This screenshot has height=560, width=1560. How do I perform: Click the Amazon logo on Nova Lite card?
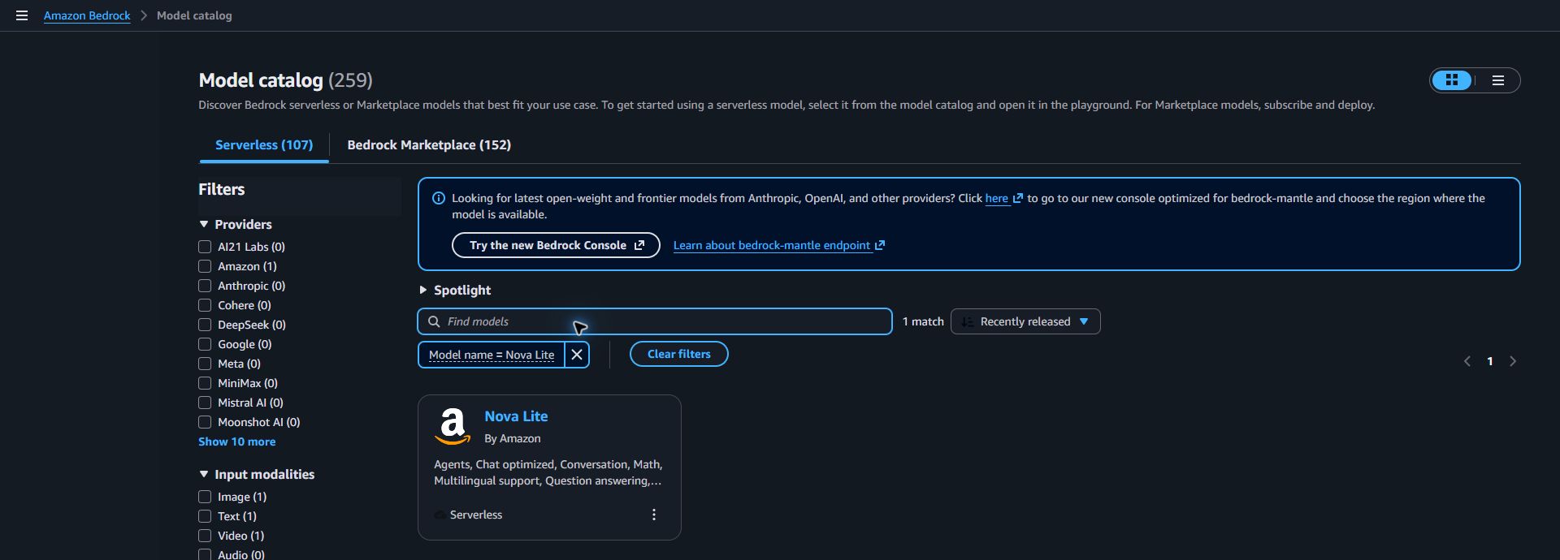click(453, 426)
